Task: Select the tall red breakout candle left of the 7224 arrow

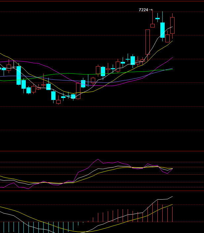Action: pos(147,42)
